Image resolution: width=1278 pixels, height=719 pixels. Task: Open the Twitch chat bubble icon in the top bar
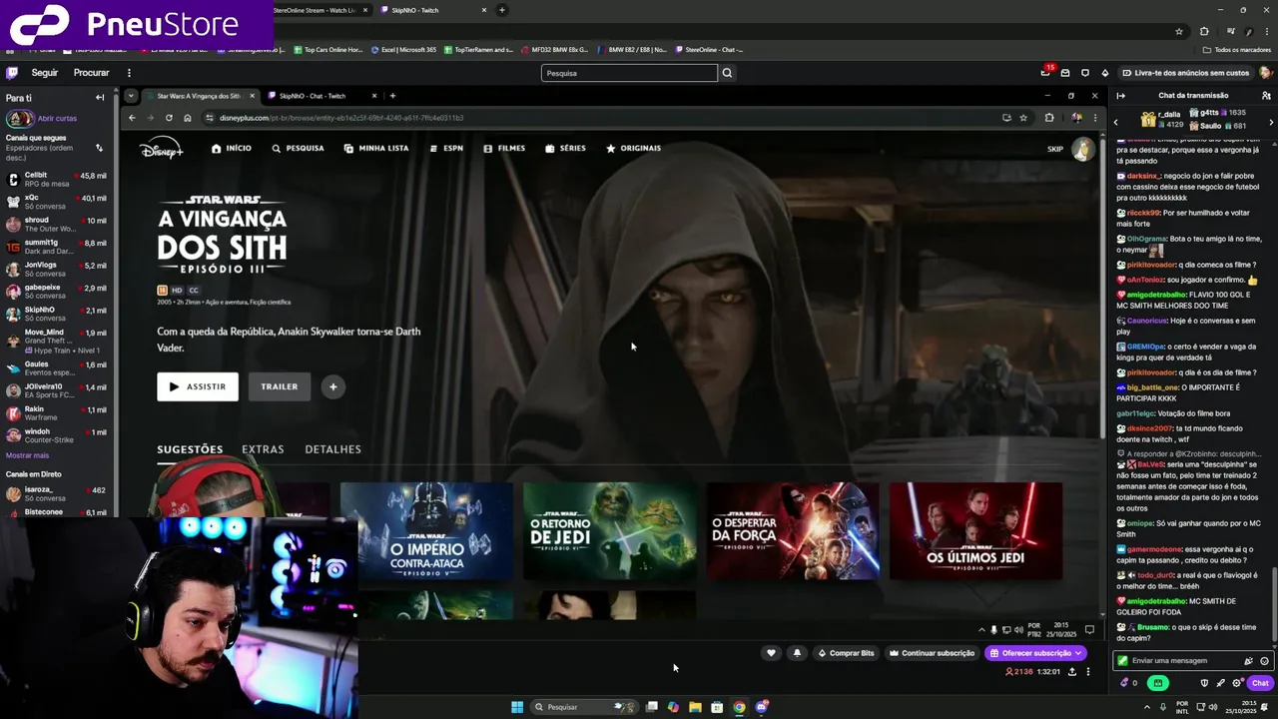[1085, 73]
